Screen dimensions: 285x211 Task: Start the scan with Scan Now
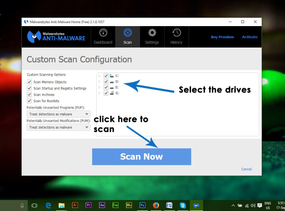pyautogui.click(x=142, y=157)
